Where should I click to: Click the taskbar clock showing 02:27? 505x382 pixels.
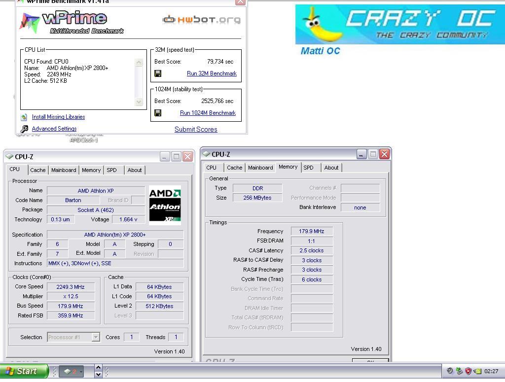[491, 371]
